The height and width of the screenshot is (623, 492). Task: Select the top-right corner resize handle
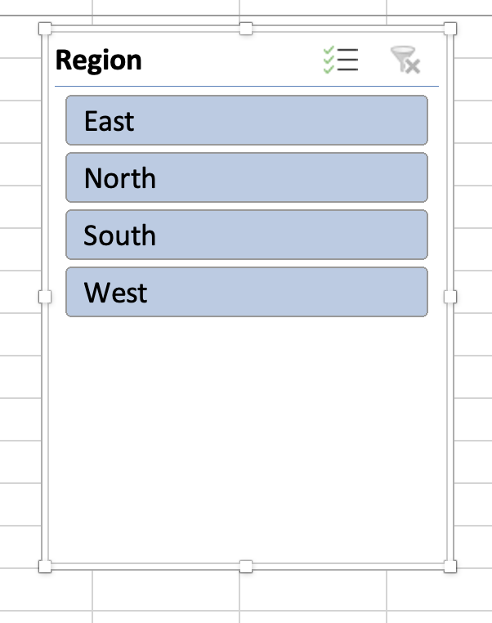pos(449,29)
